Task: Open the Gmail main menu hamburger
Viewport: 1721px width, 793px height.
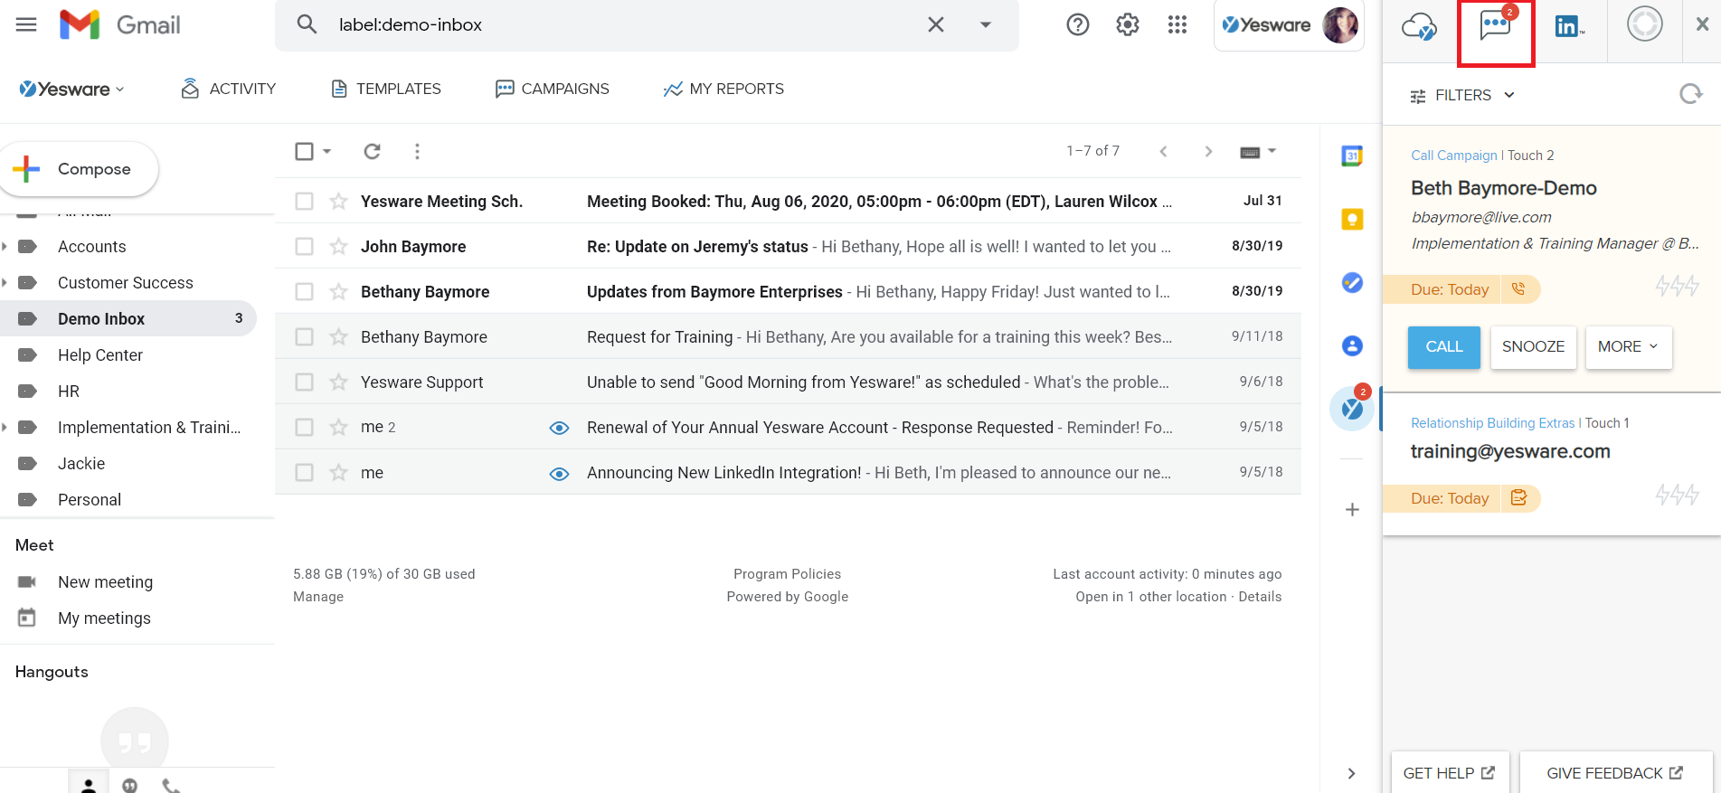Action: [x=26, y=24]
